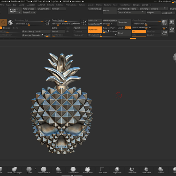The height and width of the screenshot is (176, 176).
Task: Click the orange sculpt mode sphere icon
Action: coord(3,22)
